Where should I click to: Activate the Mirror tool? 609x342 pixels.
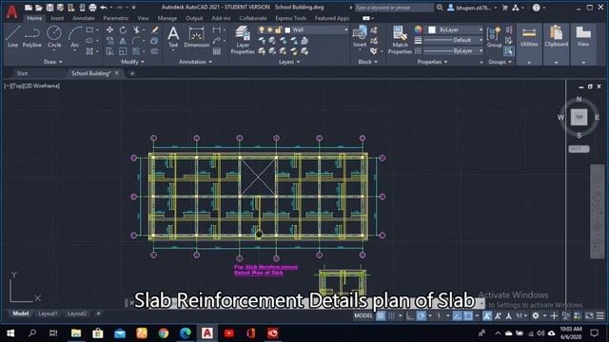(x=123, y=41)
